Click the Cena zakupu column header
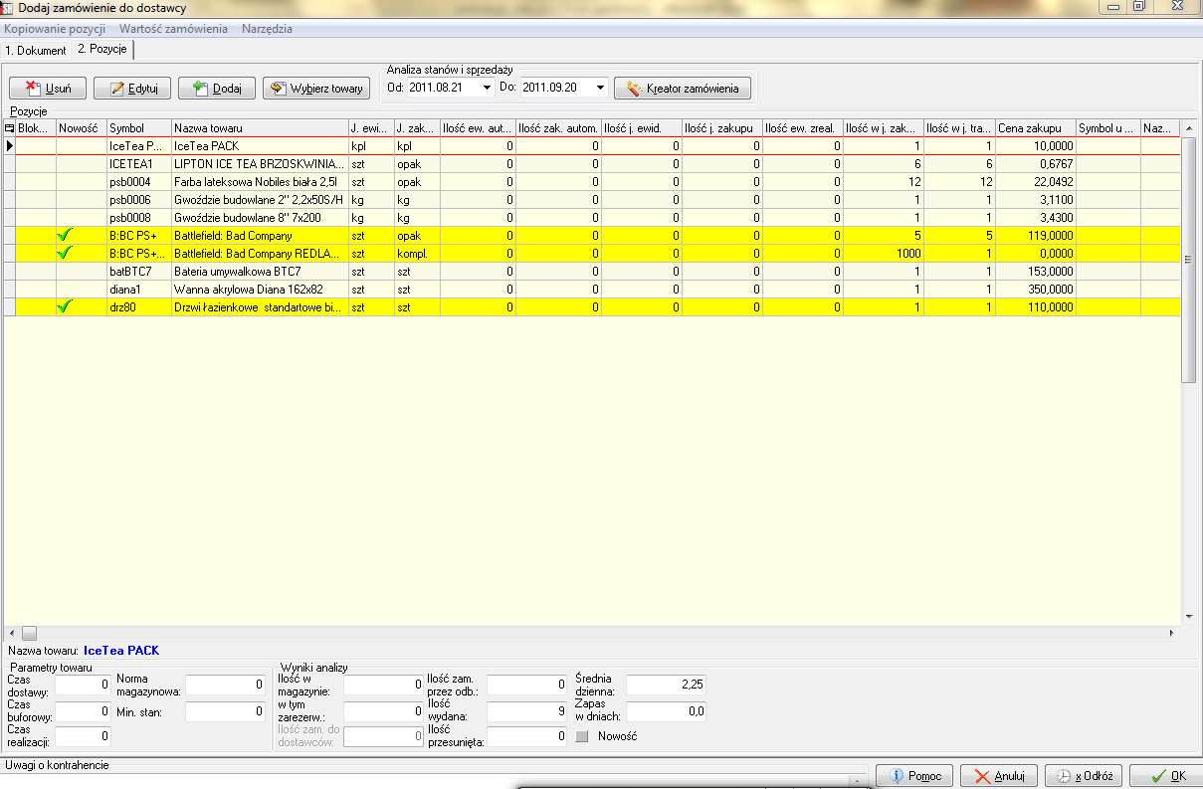 pos(1035,128)
